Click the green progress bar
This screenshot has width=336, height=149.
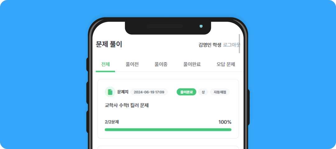click(168, 129)
